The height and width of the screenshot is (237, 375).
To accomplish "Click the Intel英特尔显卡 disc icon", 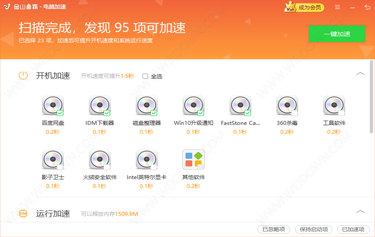I will pos(147,159).
